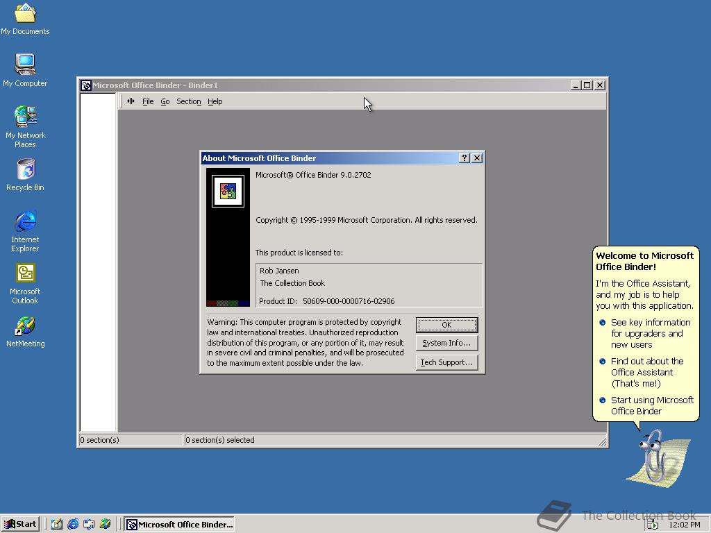
Task: Close the About Microsoft Office Binder dialog
Action: point(477,158)
